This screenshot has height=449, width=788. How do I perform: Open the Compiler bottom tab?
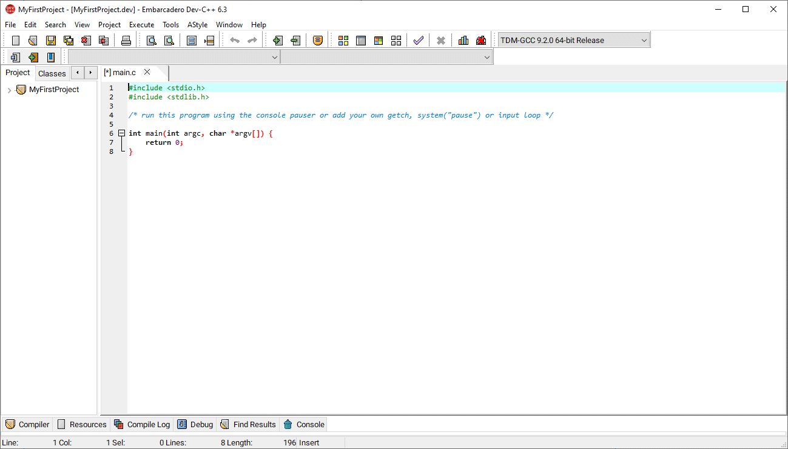click(28, 424)
